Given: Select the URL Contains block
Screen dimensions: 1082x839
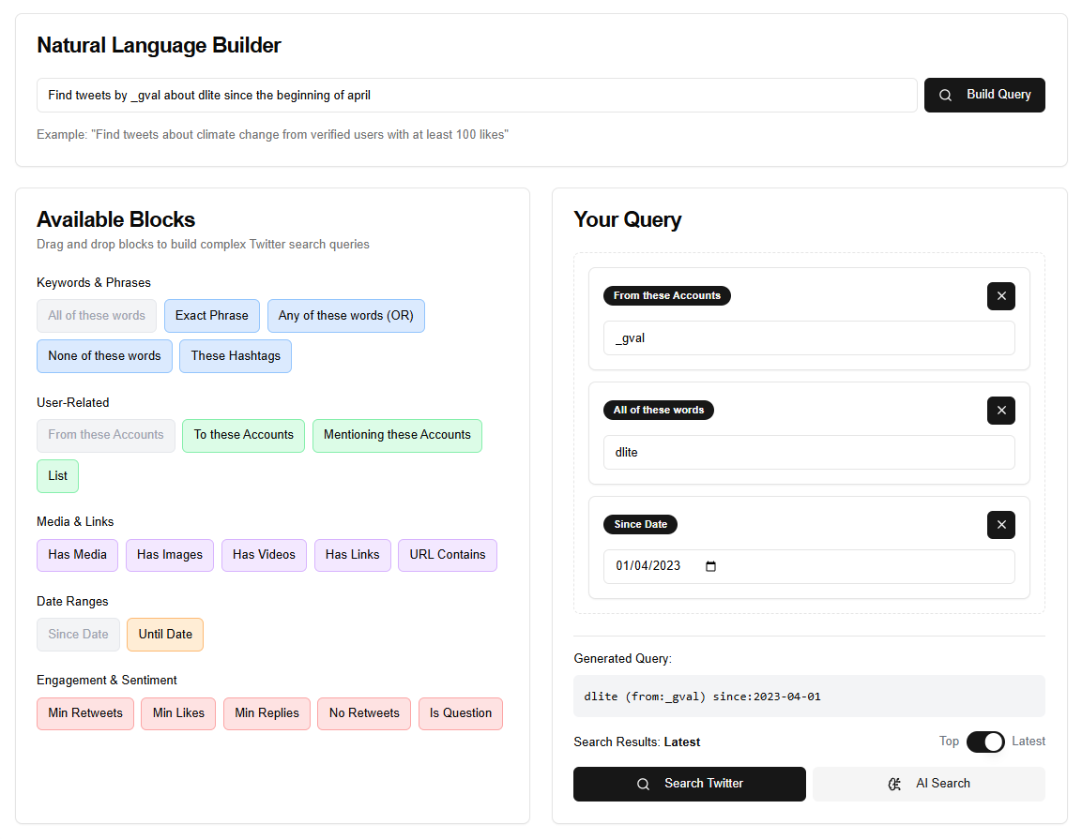Looking at the screenshot, I should [x=447, y=555].
